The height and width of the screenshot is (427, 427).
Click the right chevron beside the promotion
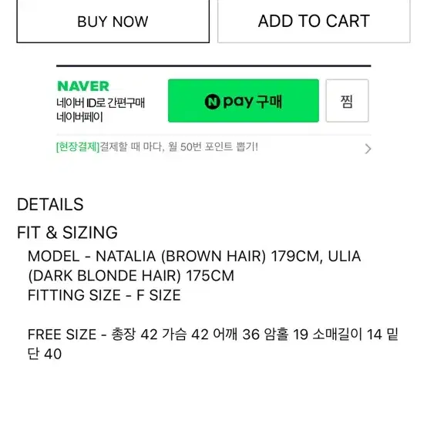[368, 149]
